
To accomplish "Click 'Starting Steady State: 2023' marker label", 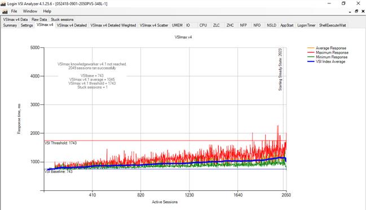I will (280, 69).
